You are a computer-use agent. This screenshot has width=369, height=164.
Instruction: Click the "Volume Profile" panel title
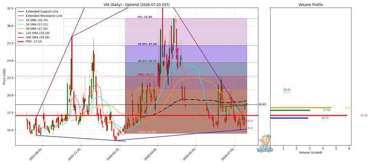point(310,5)
